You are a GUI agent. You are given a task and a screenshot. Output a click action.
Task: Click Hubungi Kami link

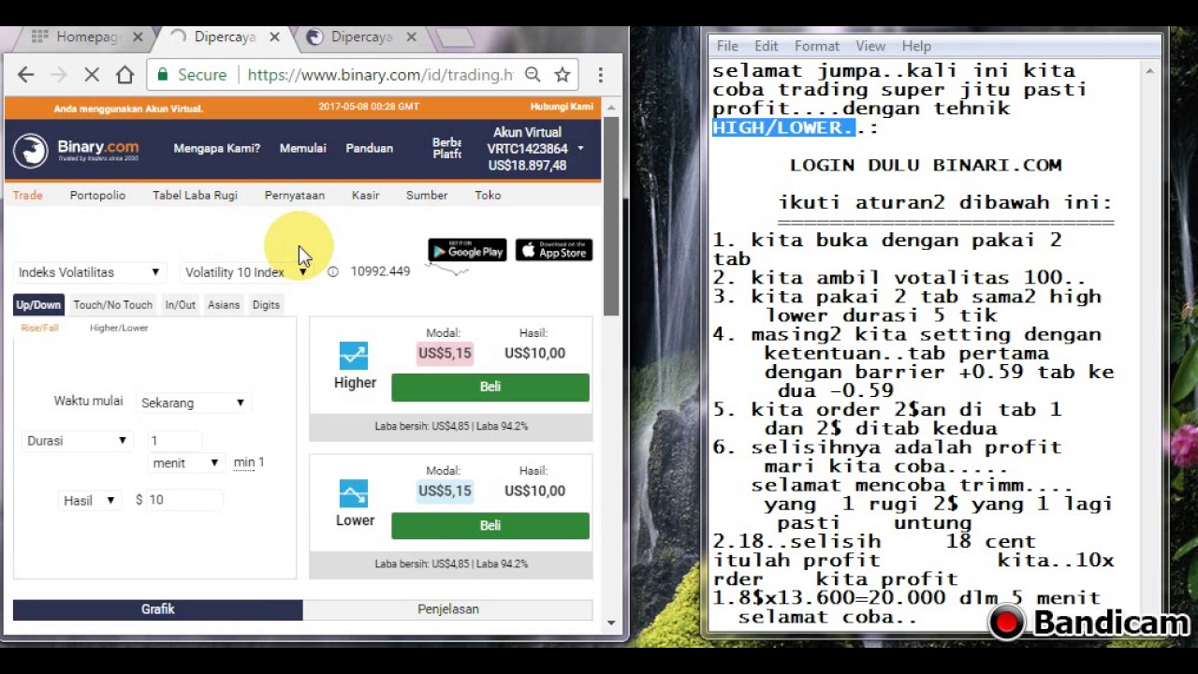click(562, 107)
